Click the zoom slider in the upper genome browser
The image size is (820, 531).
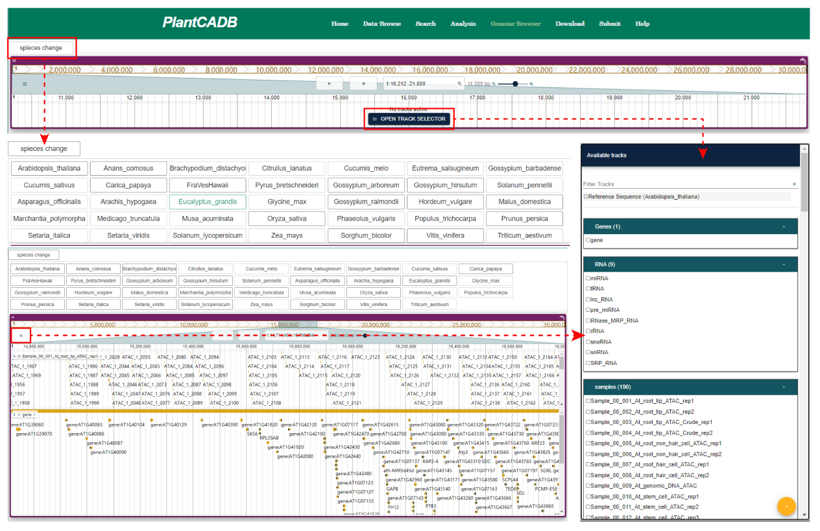pyautogui.click(x=514, y=84)
